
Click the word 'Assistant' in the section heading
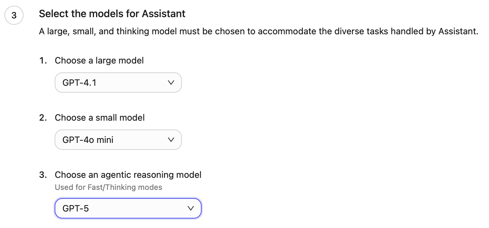(x=163, y=14)
